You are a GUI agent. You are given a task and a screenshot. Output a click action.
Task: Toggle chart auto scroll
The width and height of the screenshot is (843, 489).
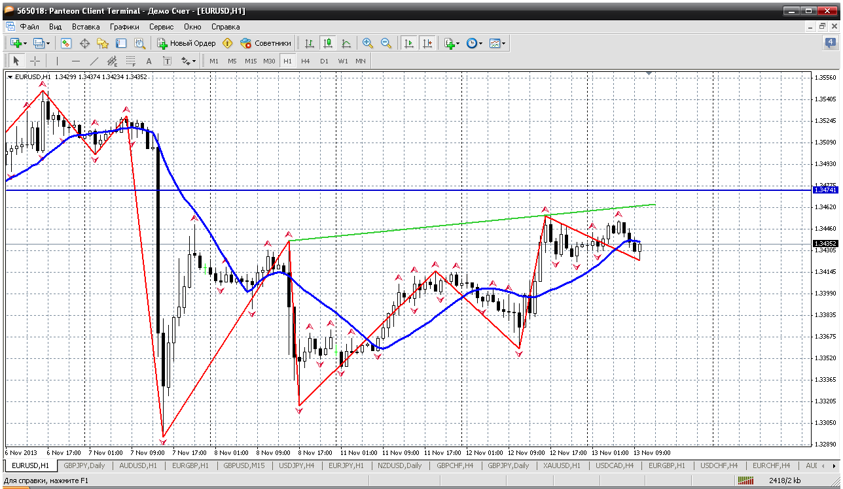[x=409, y=43]
